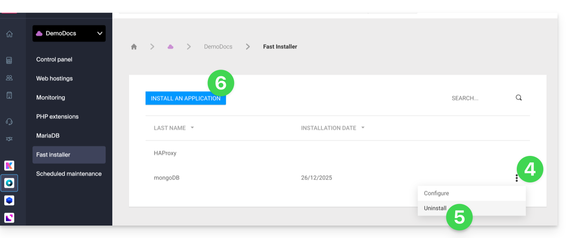Select Configure from context menu
This screenshot has height=238, width=570.
(437, 193)
